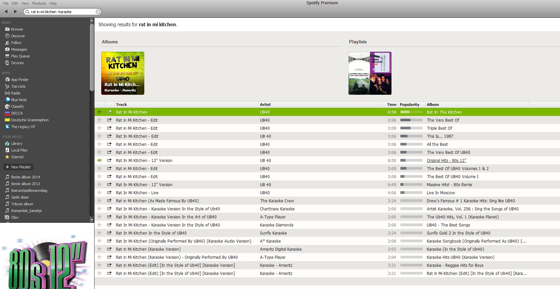Open the Playback menu
Screen dimensions: 560x289
(39, 3)
